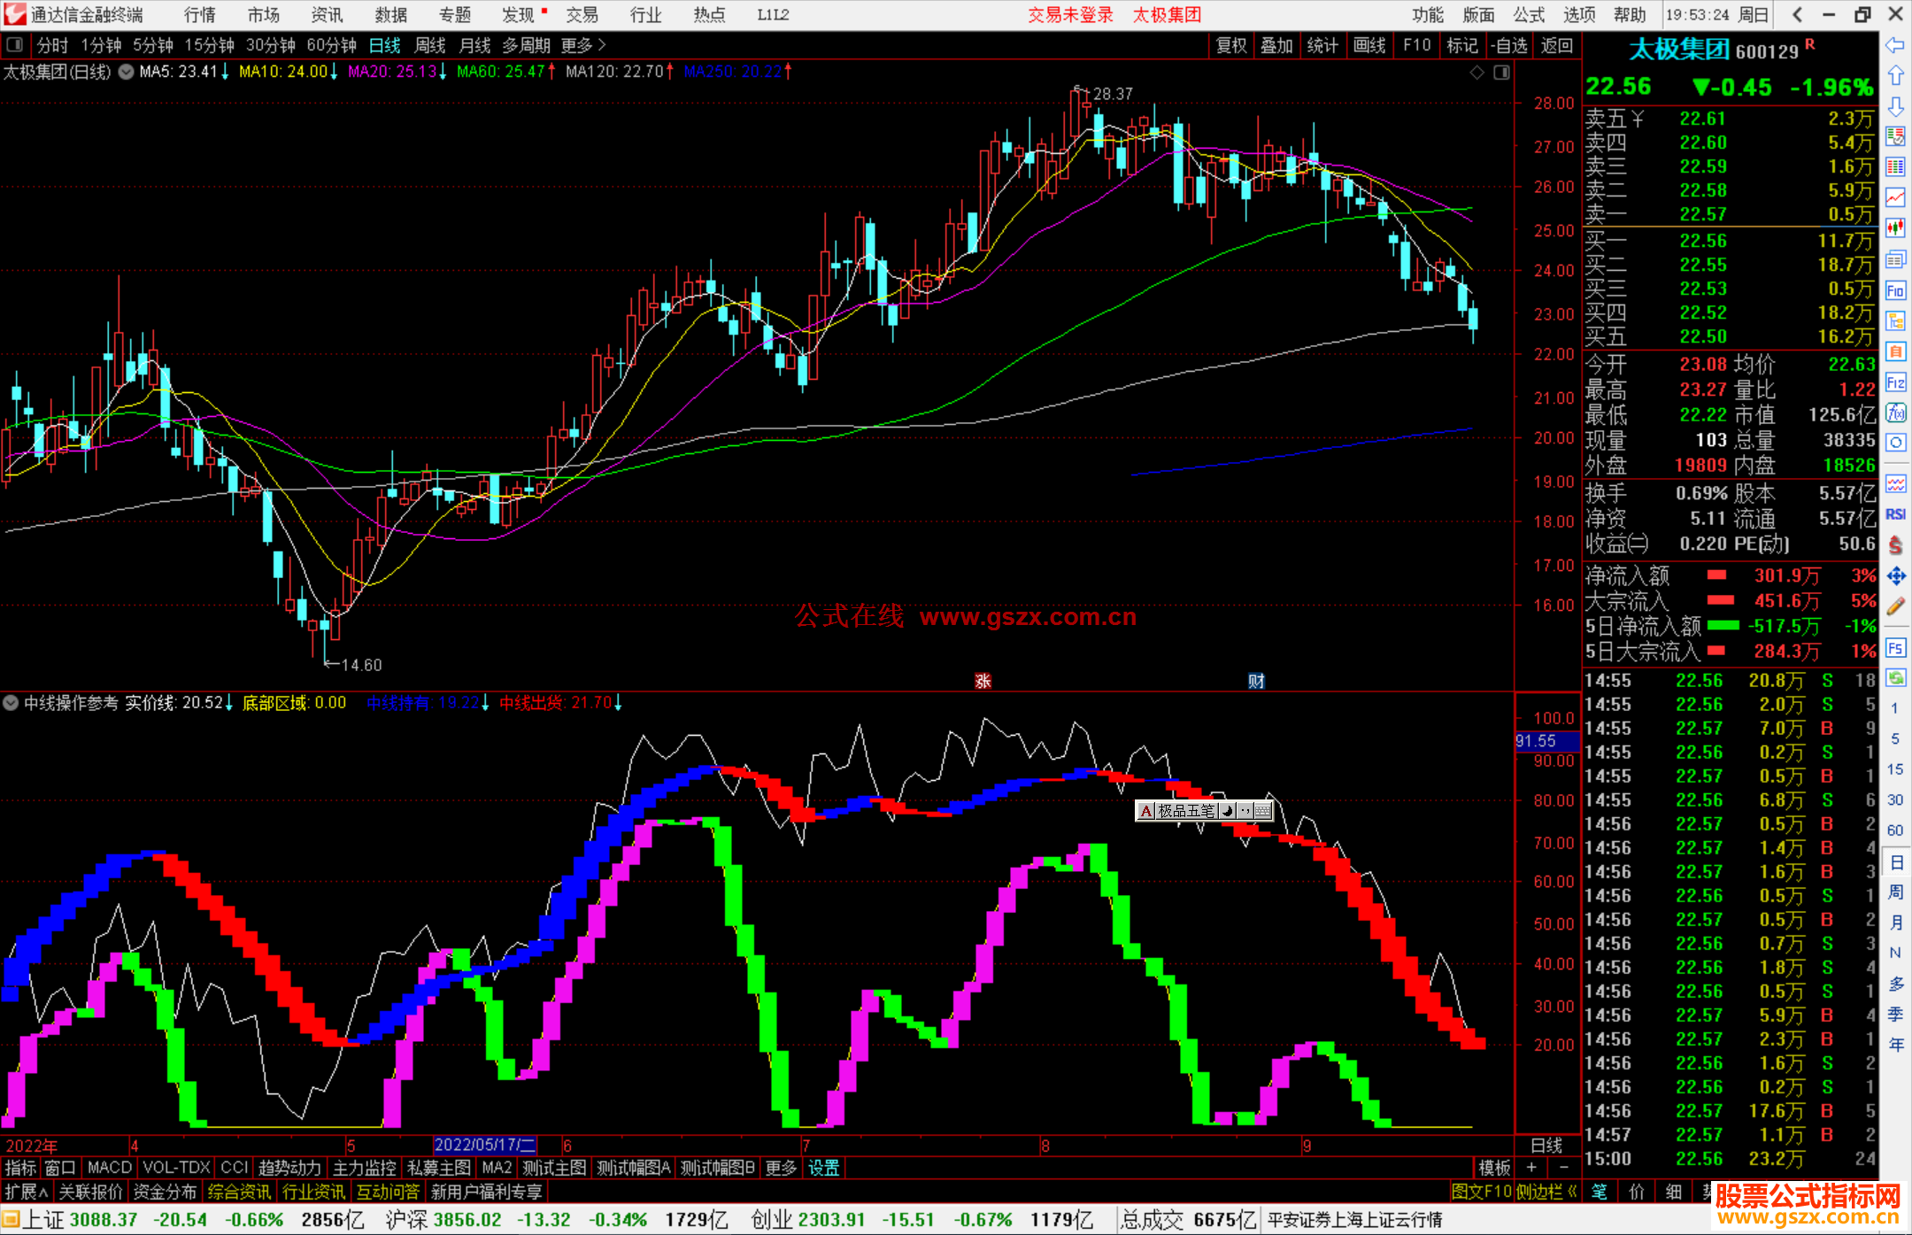Click the 返回 return button

coord(1557,45)
